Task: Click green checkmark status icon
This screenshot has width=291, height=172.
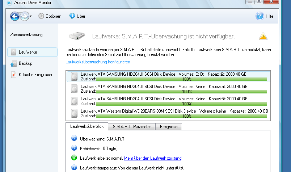Action: (x=74, y=158)
